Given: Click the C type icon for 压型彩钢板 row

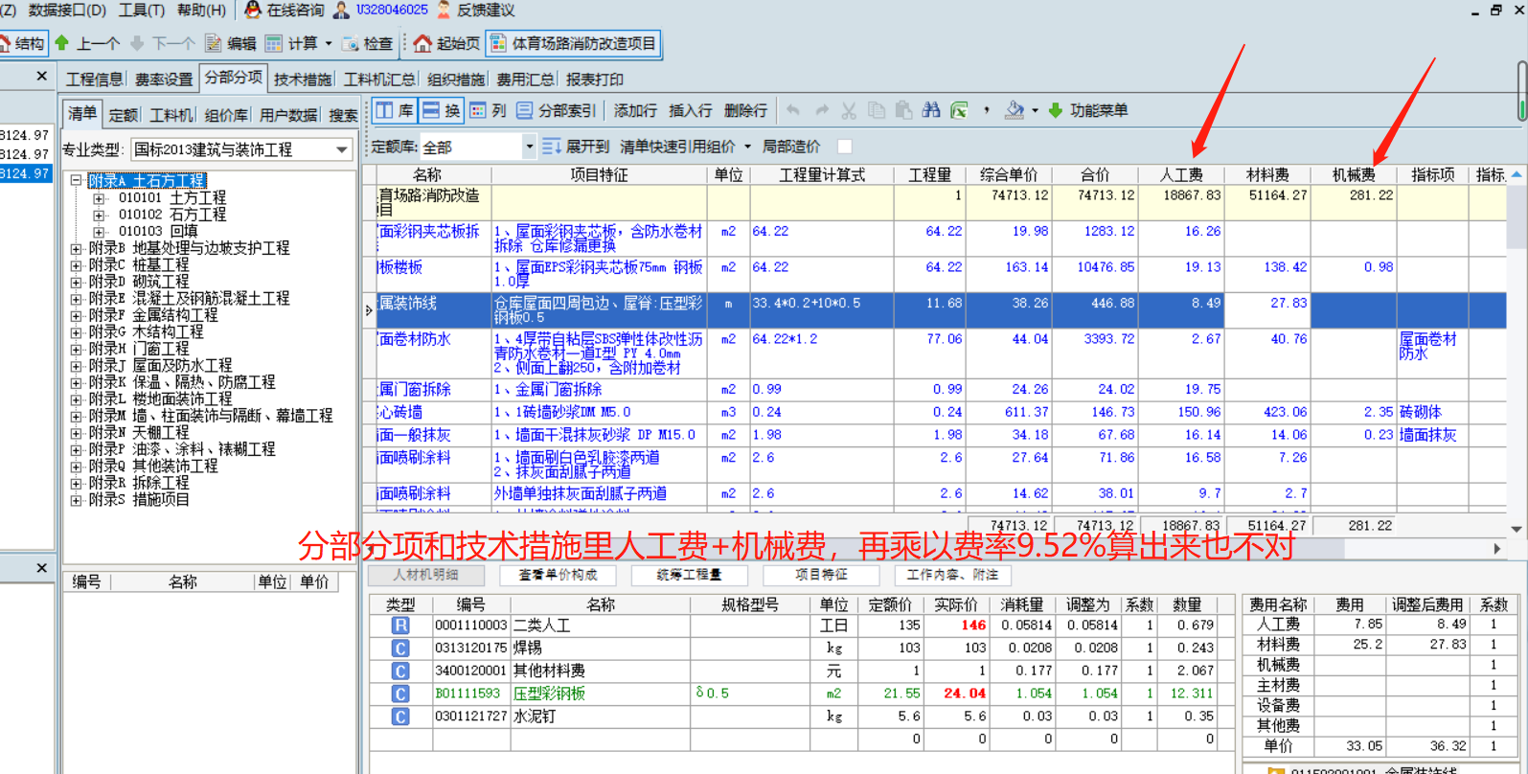Looking at the screenshot, I should pos(400,694).
